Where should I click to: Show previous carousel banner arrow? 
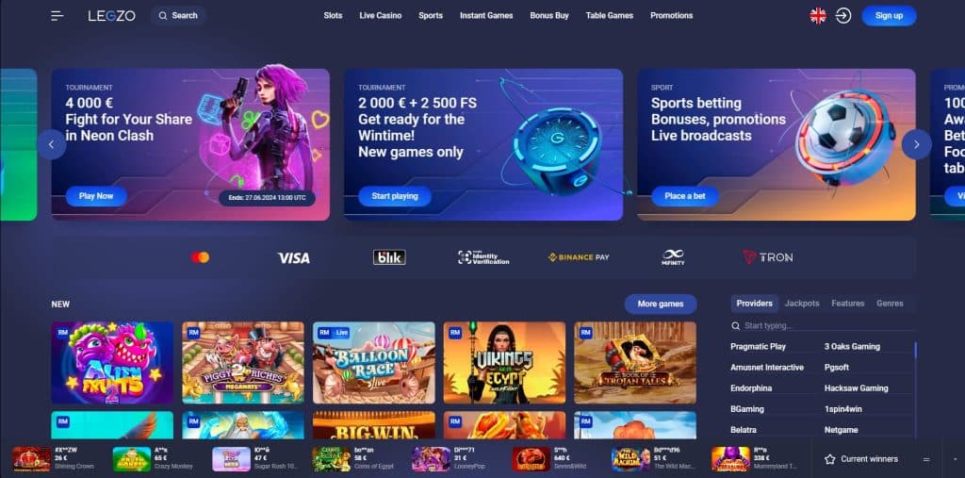[52, 144]
